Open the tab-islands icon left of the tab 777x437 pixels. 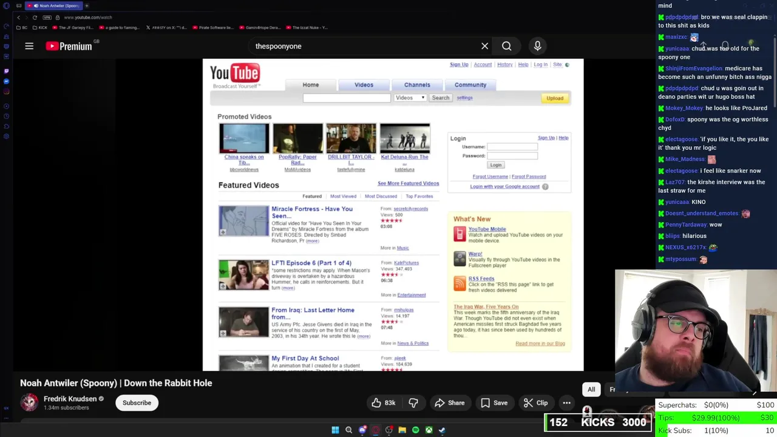pos(19,5)
